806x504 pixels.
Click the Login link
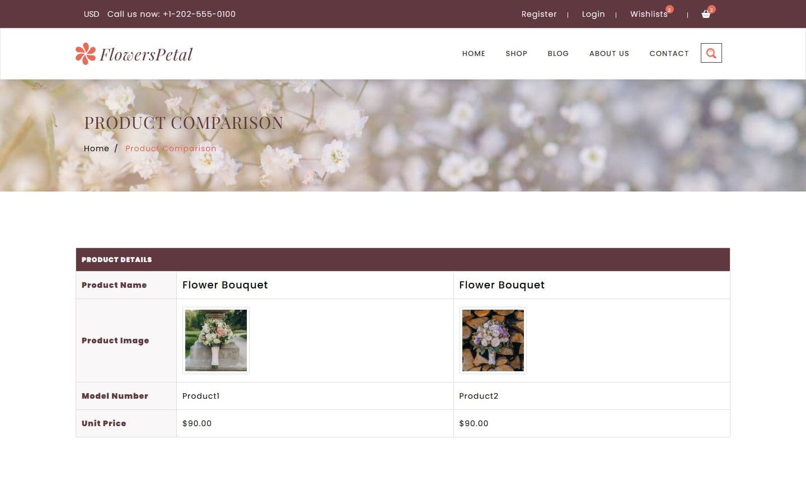[x=593, y=14]
